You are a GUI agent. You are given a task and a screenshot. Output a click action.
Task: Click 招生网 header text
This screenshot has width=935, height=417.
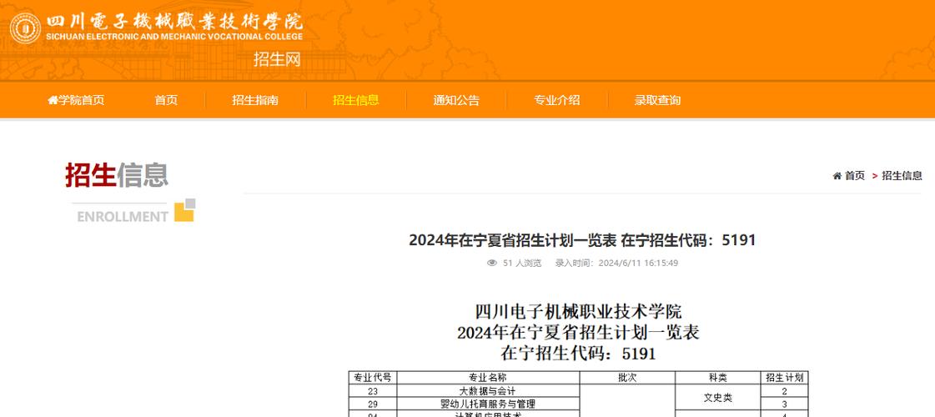(x=277, y=59)
